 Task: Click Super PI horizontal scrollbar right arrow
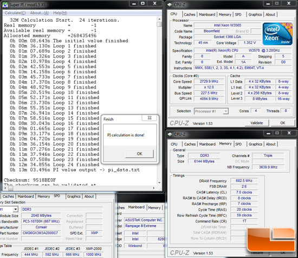(x=154, y=188)
